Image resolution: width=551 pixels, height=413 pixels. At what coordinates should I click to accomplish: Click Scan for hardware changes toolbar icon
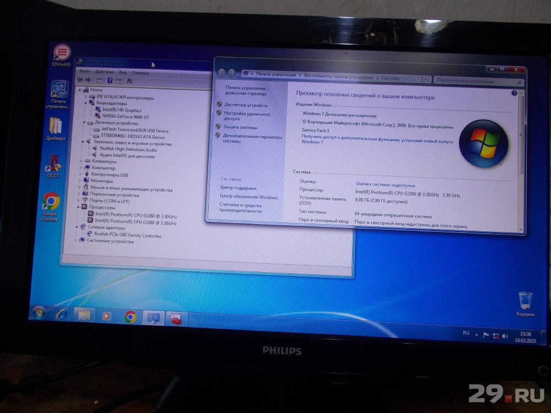point(129,81)
